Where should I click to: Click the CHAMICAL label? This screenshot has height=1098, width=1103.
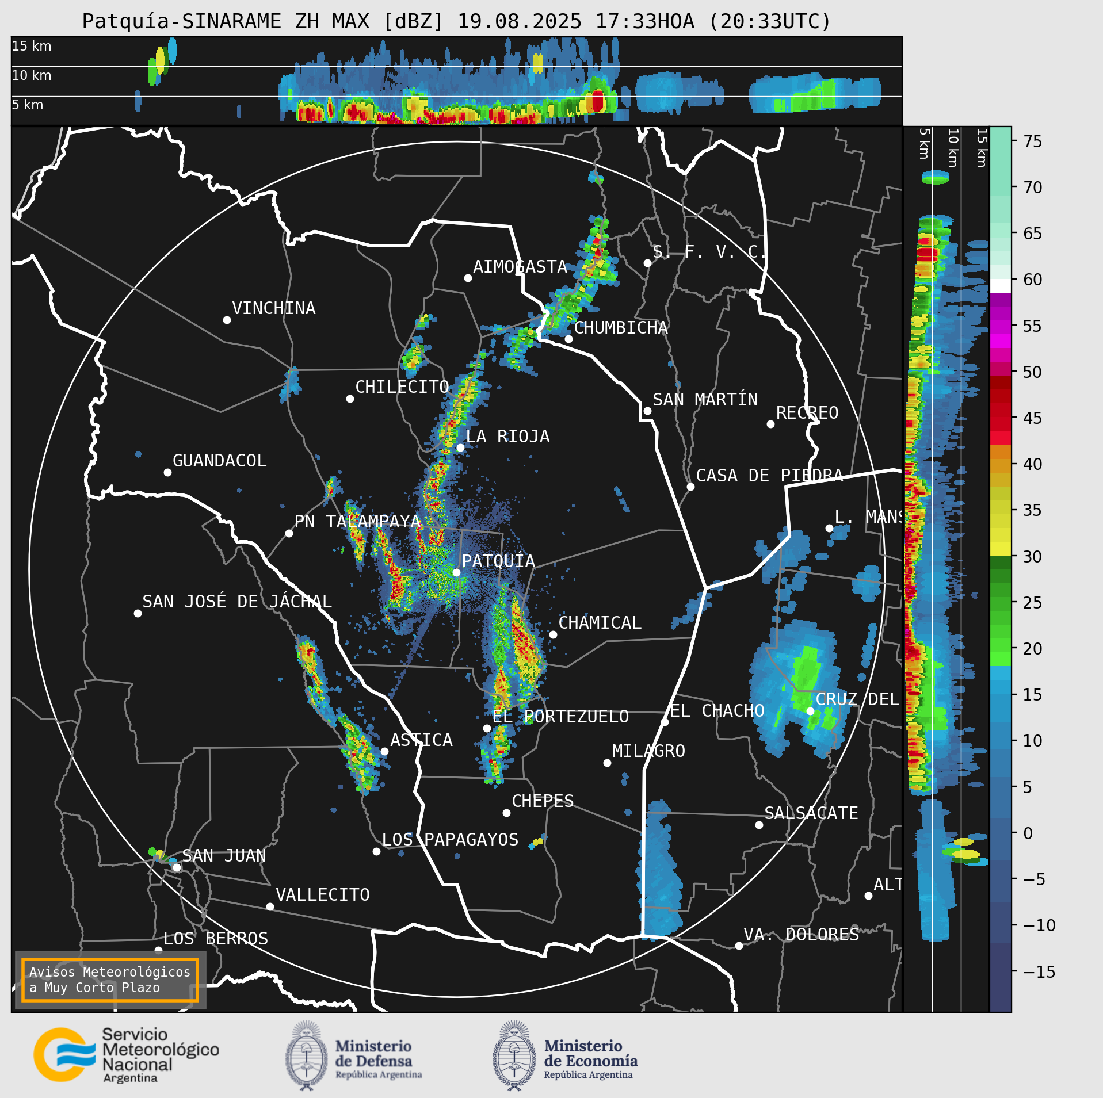[x=600, y=622]
